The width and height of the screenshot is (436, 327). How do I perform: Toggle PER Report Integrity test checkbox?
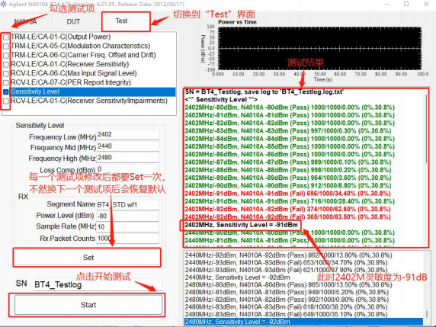point(6,83)
